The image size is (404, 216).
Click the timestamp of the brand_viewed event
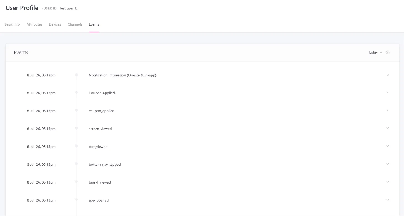[41, 182]
